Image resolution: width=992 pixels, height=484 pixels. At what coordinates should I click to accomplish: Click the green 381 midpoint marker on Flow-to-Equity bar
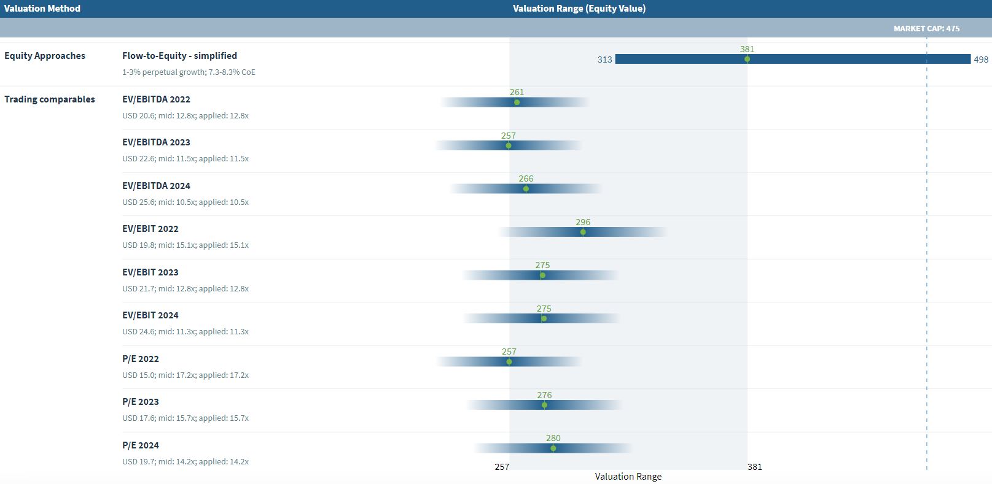747,60
